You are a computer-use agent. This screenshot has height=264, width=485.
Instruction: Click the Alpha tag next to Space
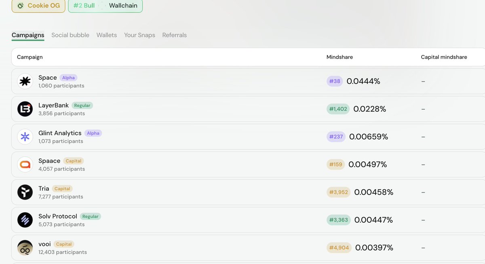[68, 78]
